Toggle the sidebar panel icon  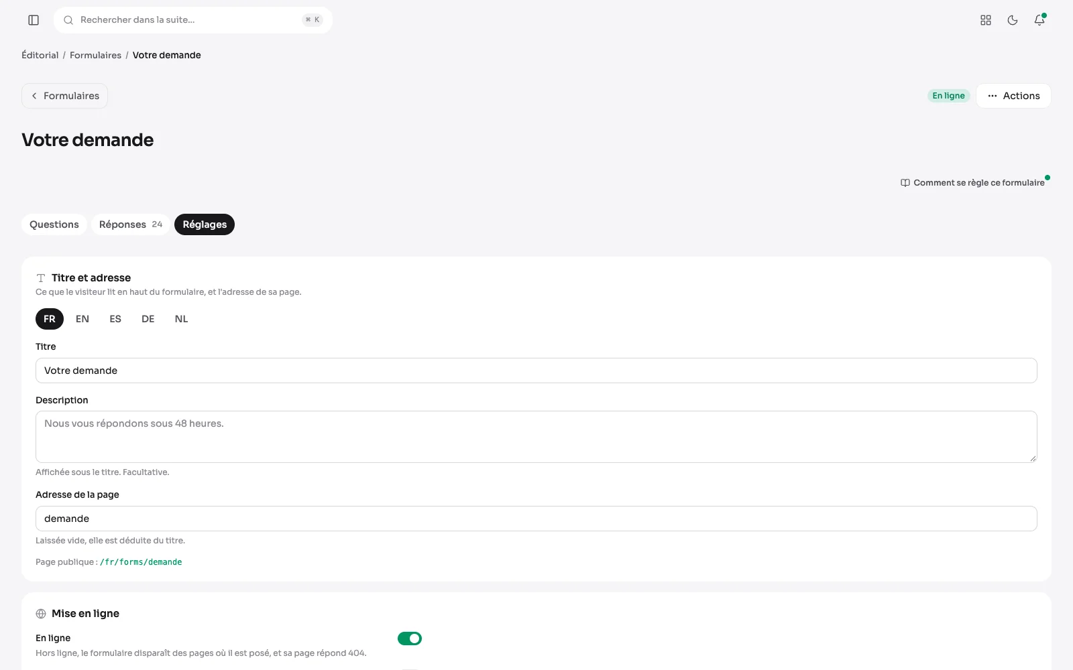point(34,20)
